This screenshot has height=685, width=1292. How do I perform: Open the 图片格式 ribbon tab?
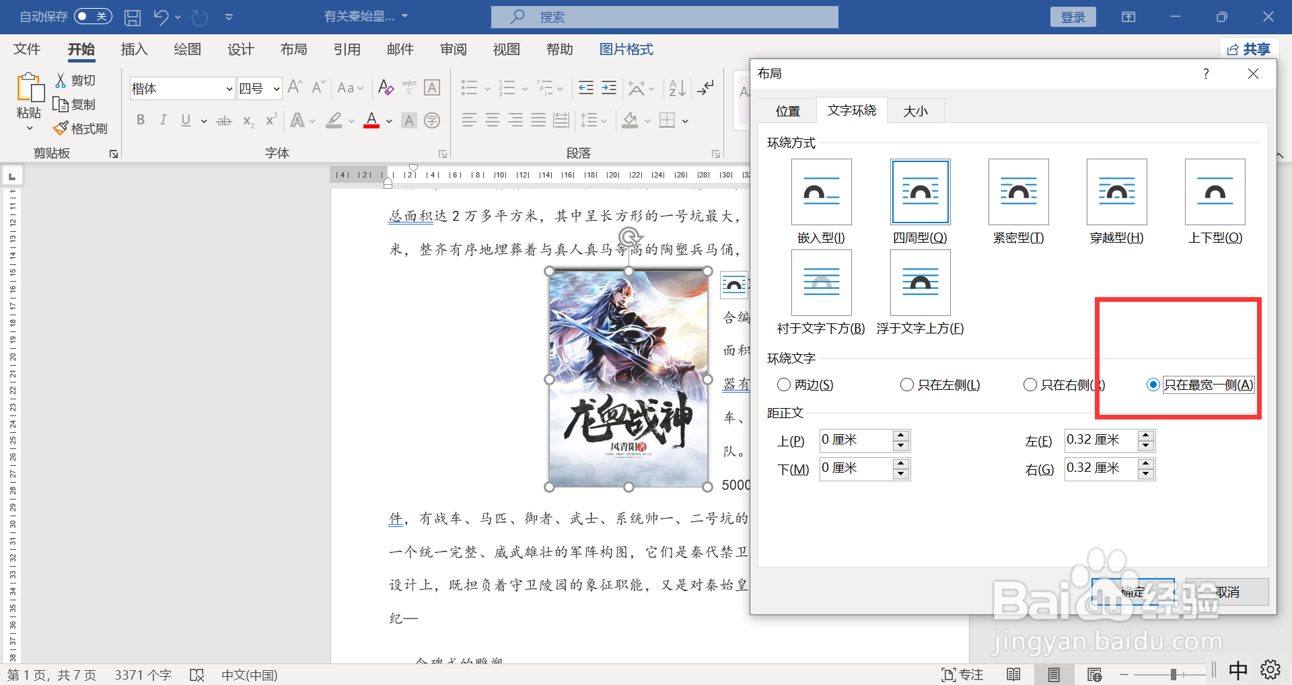[x=626, y=49]
